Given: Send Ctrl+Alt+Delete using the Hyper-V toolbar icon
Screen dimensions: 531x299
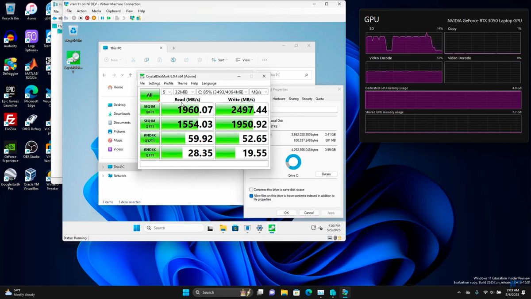Looking at the screenshot, I should coord(66,18).
